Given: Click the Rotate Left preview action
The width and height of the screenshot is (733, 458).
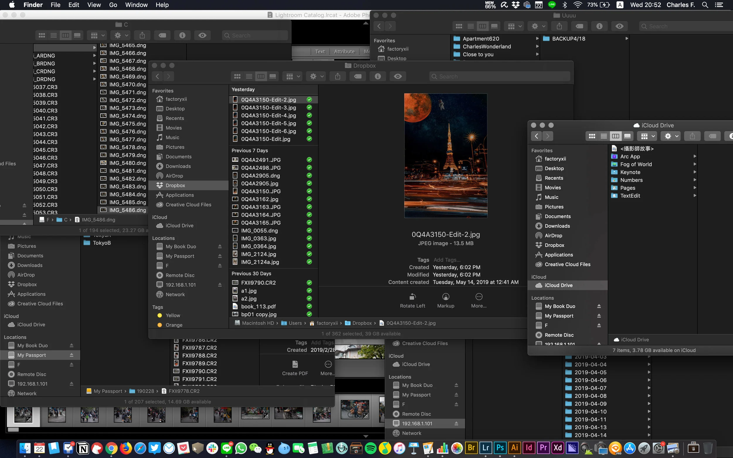Looking at the screenshot, I should [x=413, y=300].
